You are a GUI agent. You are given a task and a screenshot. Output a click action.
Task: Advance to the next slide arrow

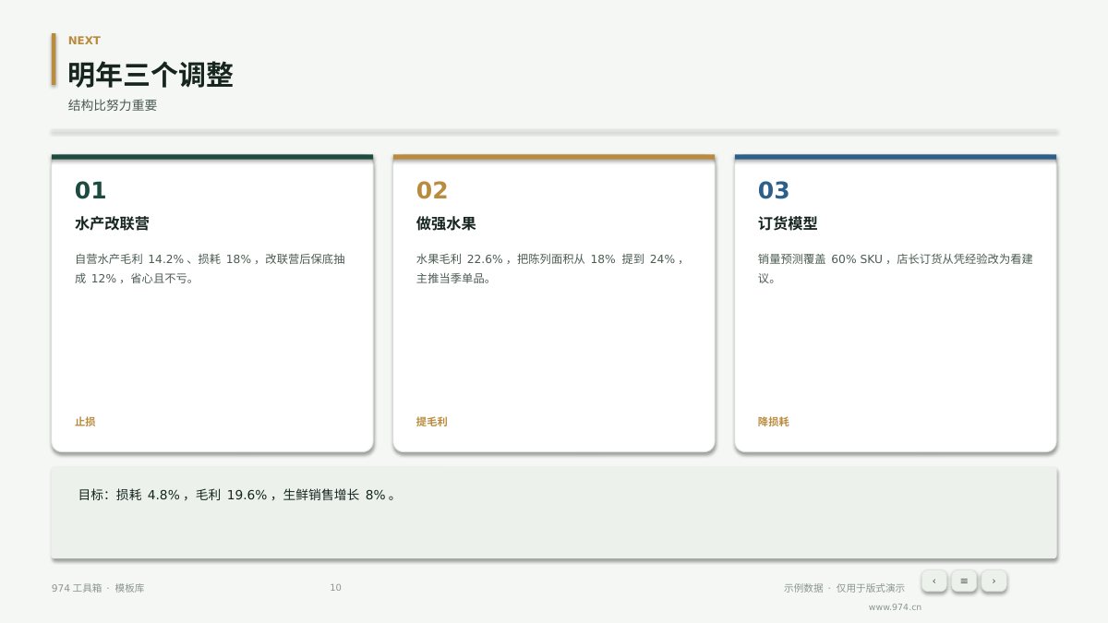coord(994,581)
